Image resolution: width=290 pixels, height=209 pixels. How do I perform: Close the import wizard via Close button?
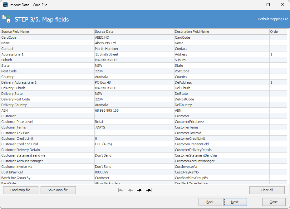point(273,202)
